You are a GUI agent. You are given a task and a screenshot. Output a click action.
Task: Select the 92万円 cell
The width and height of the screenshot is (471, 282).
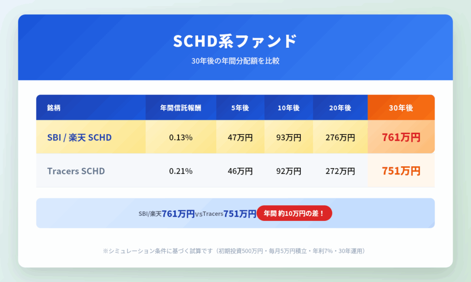tap(288, 171)
